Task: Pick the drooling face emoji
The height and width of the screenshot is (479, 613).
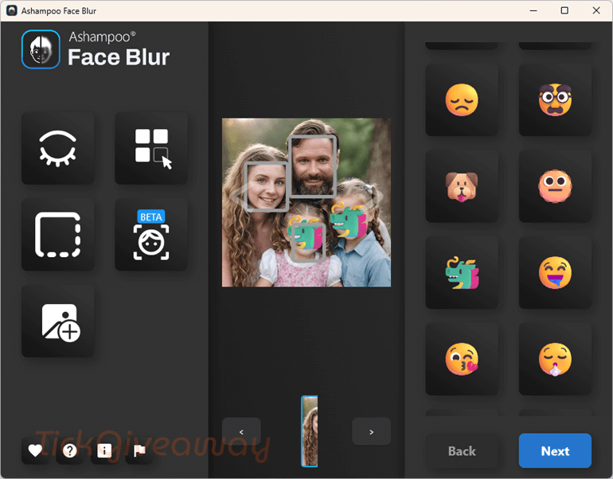Action: click(555, 273)
